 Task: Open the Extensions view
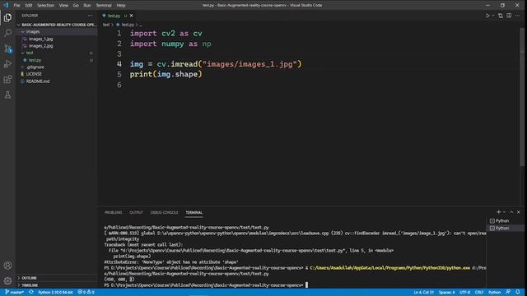(x=7, y=79)
